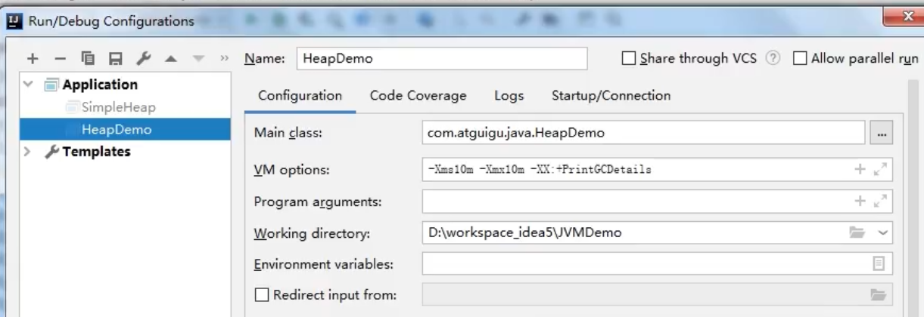Select the SimpleHeap configuration
This screenshot has width=924, height=317.
(x=118, y=107)
